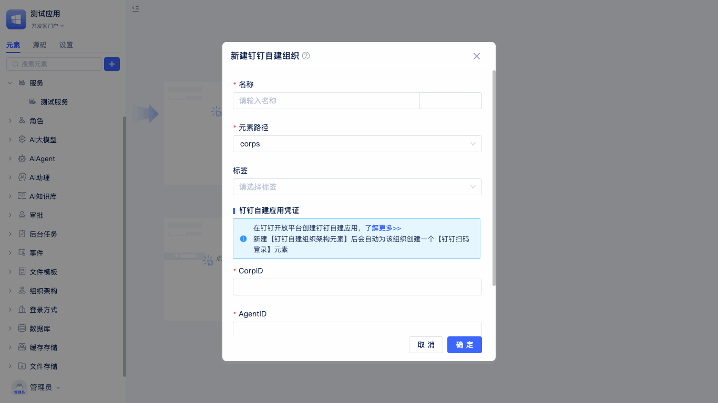Click the AgentID input field
This screenshot has height=403, width=718.
tap(357, 329)
